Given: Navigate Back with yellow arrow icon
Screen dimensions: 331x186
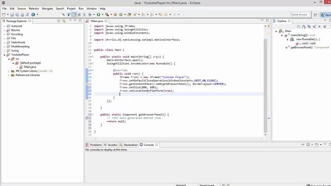Looking at the screenshot, I should click(166, 14).
